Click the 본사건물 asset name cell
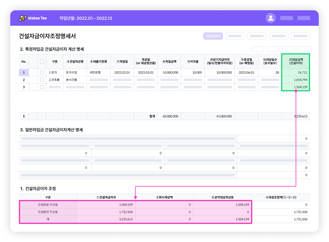This screenshot has width=329, height=242. click(71, 80)
